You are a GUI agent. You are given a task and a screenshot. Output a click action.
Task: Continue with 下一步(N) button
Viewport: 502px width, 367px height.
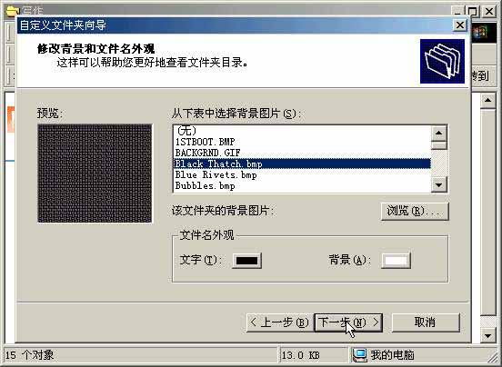coord(348,322)
